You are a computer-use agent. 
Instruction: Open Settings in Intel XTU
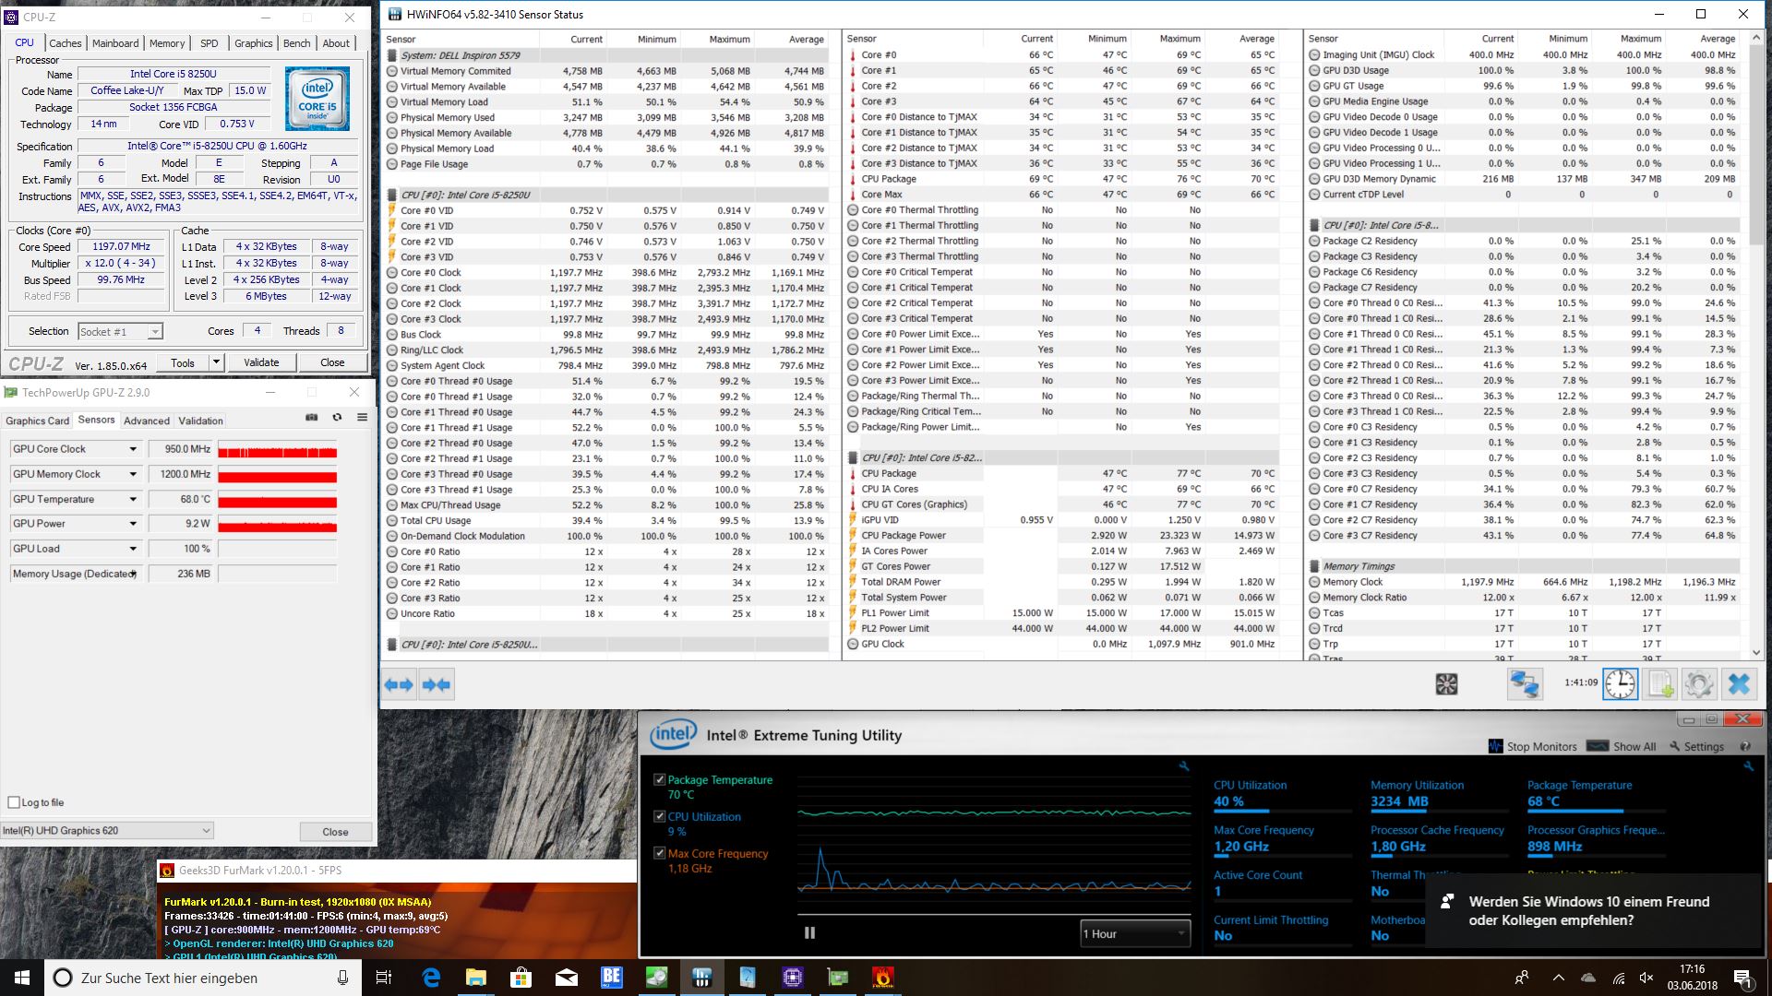[1696, 746]
